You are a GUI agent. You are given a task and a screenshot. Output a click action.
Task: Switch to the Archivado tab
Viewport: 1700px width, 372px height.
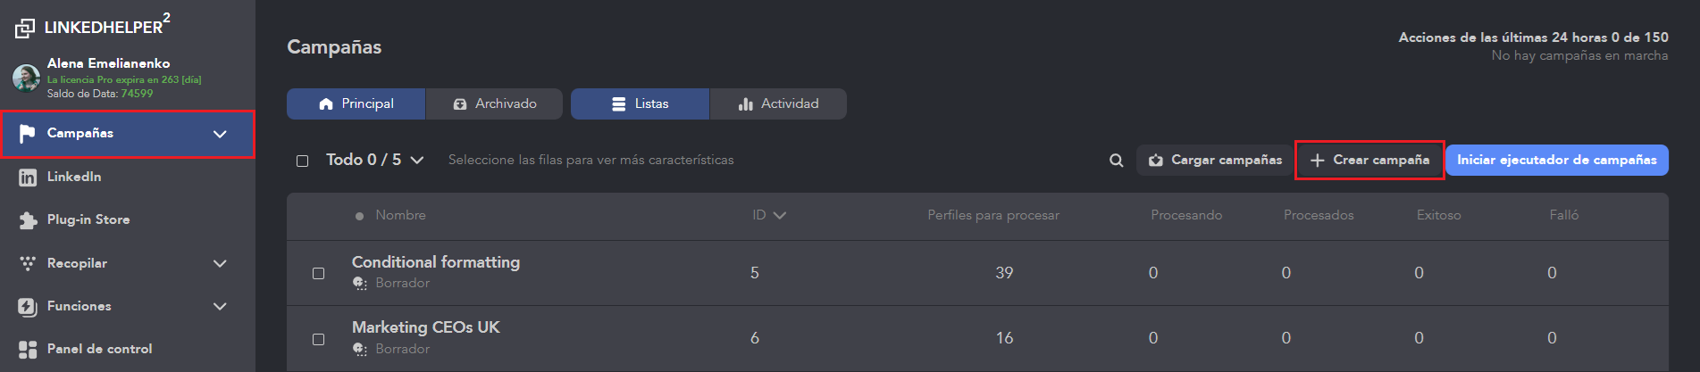click(x=495, y=103)
